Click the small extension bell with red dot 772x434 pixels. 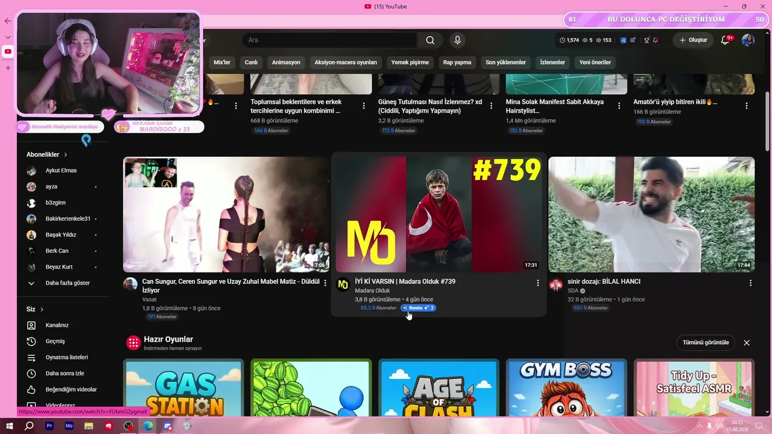[x=656, y=40]
